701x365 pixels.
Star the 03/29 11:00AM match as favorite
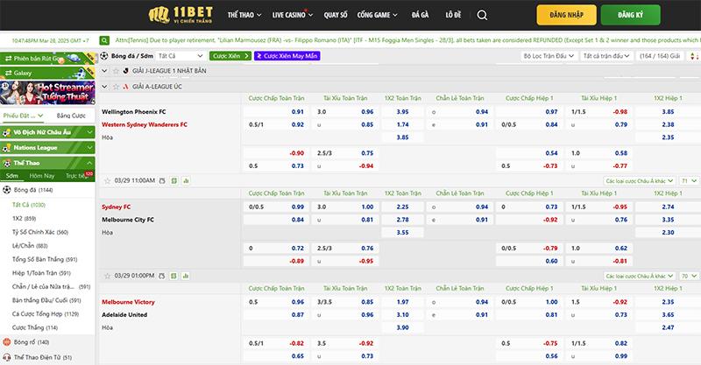click(107, 180)
